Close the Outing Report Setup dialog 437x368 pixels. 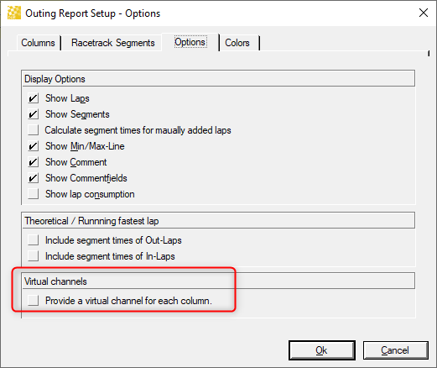pos(424,13)
